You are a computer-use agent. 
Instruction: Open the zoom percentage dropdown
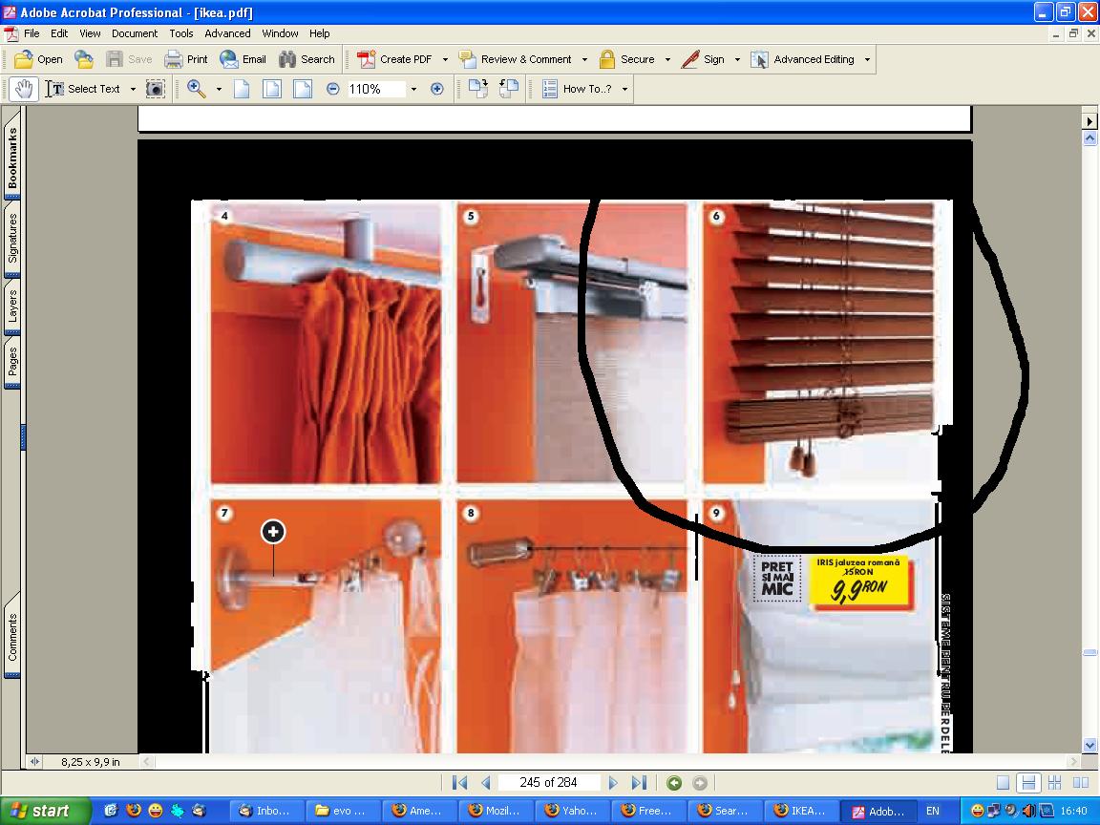(413, 89)
